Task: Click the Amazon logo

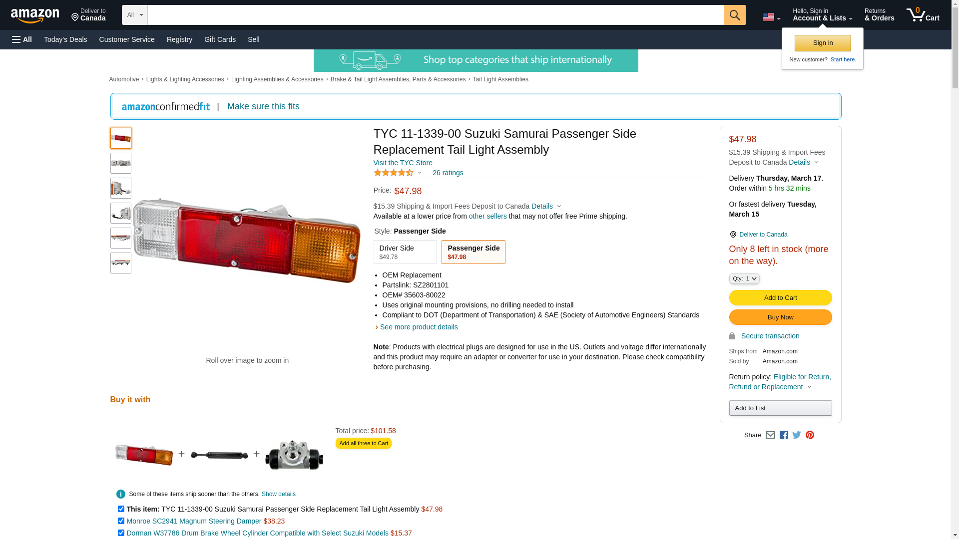Action: click(35, 16)
